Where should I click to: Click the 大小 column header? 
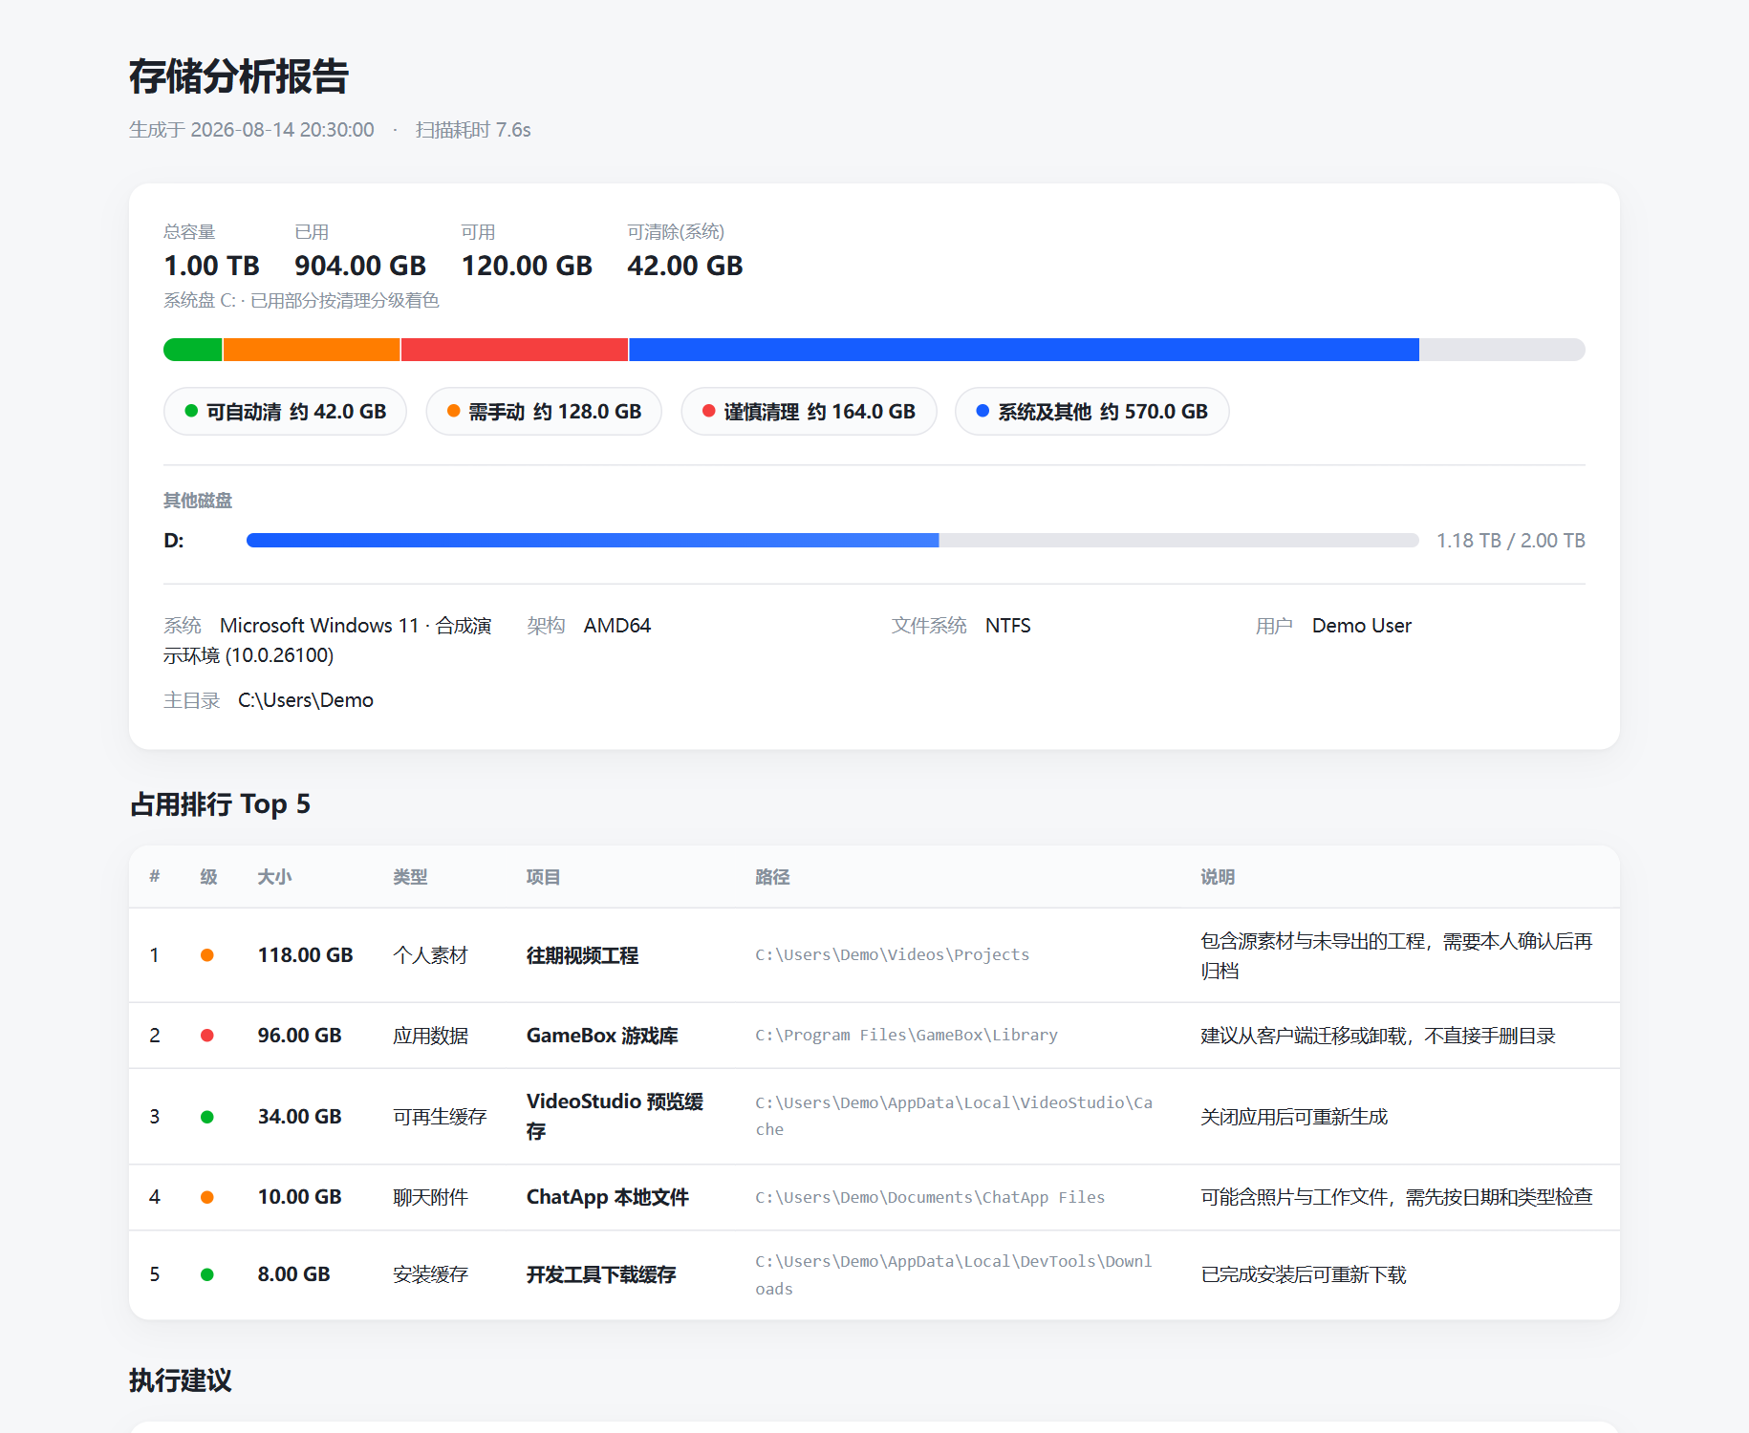tap(274, 877)
